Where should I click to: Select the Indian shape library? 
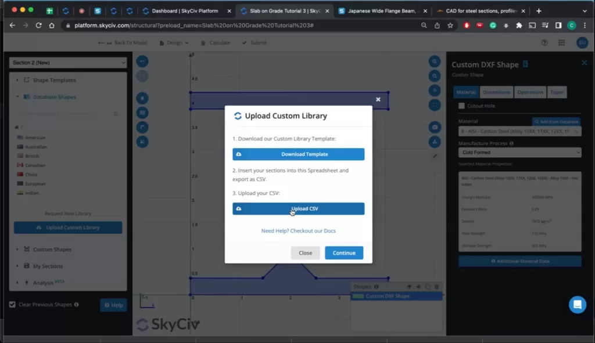point(31,193)
